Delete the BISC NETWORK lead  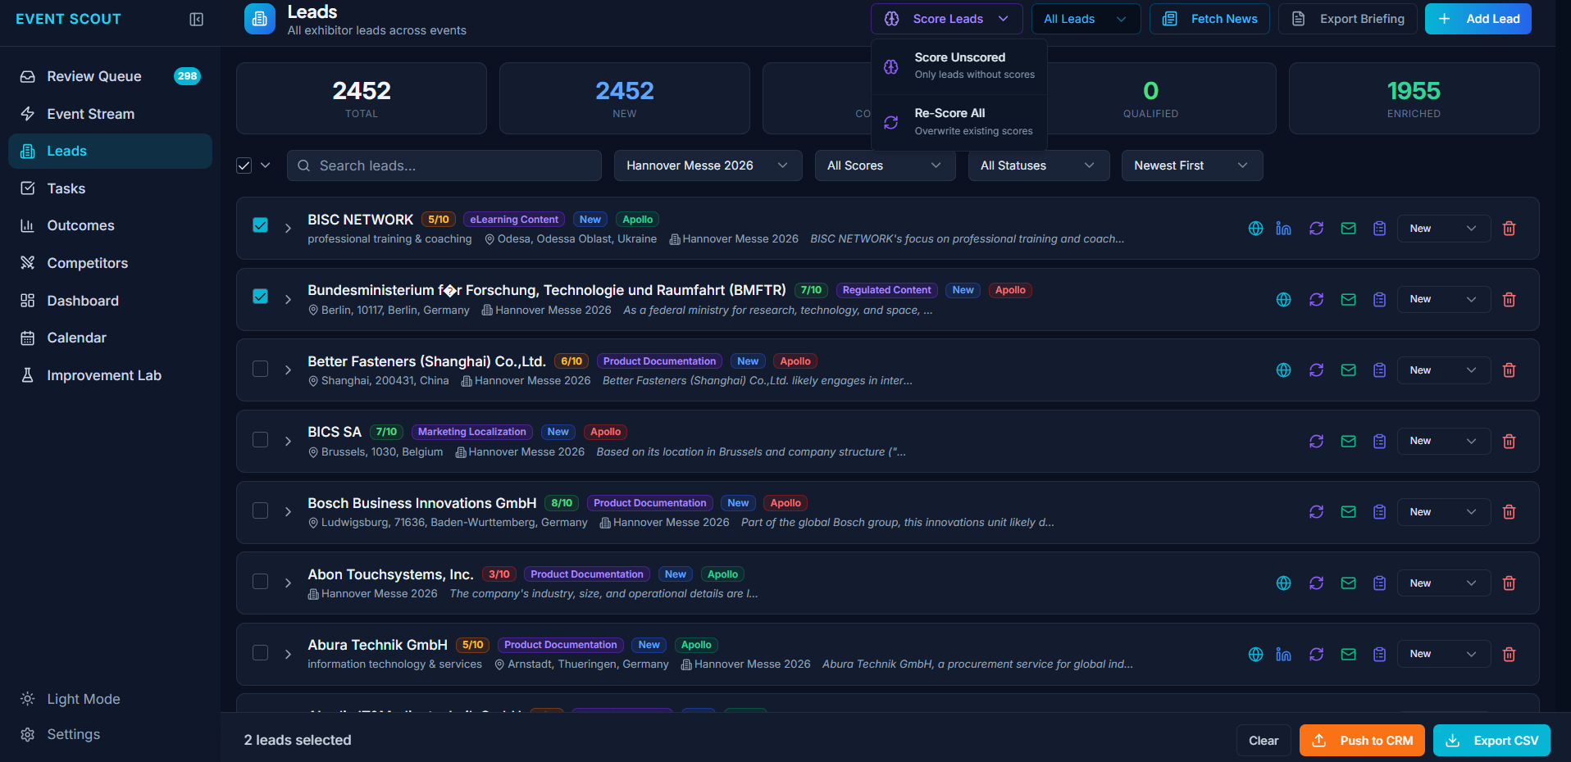(x=1509, y=229)
